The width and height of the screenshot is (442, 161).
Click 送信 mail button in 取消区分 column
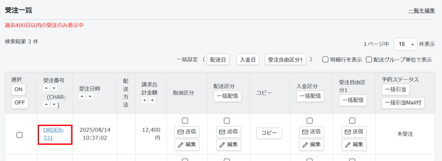click(x=187, y=132)
